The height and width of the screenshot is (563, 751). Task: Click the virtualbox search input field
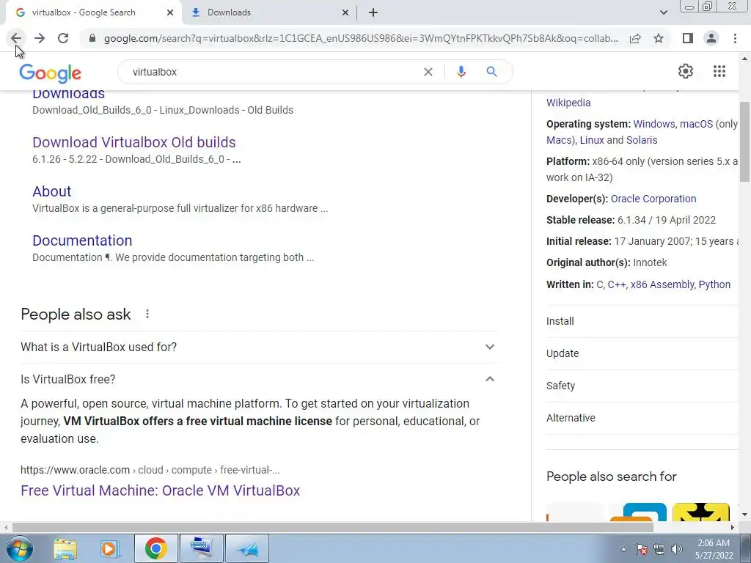point(273,72)
